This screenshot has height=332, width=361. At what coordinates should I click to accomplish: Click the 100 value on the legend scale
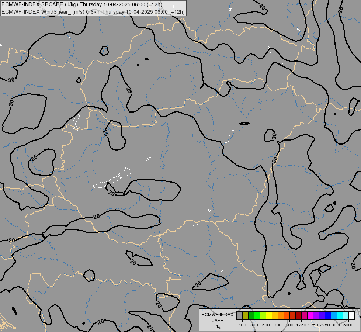point(242,325)
